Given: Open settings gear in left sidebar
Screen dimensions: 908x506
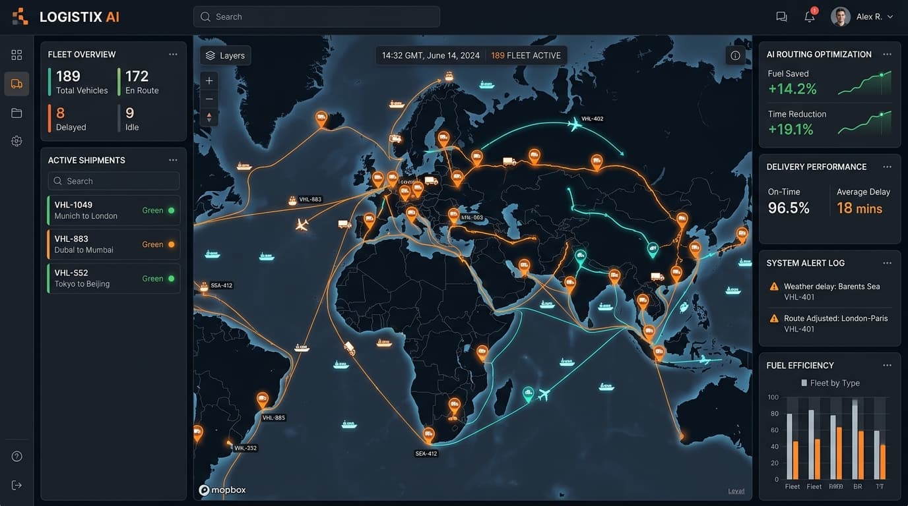Looking at the screenshot, I should [x=16, y=141].
